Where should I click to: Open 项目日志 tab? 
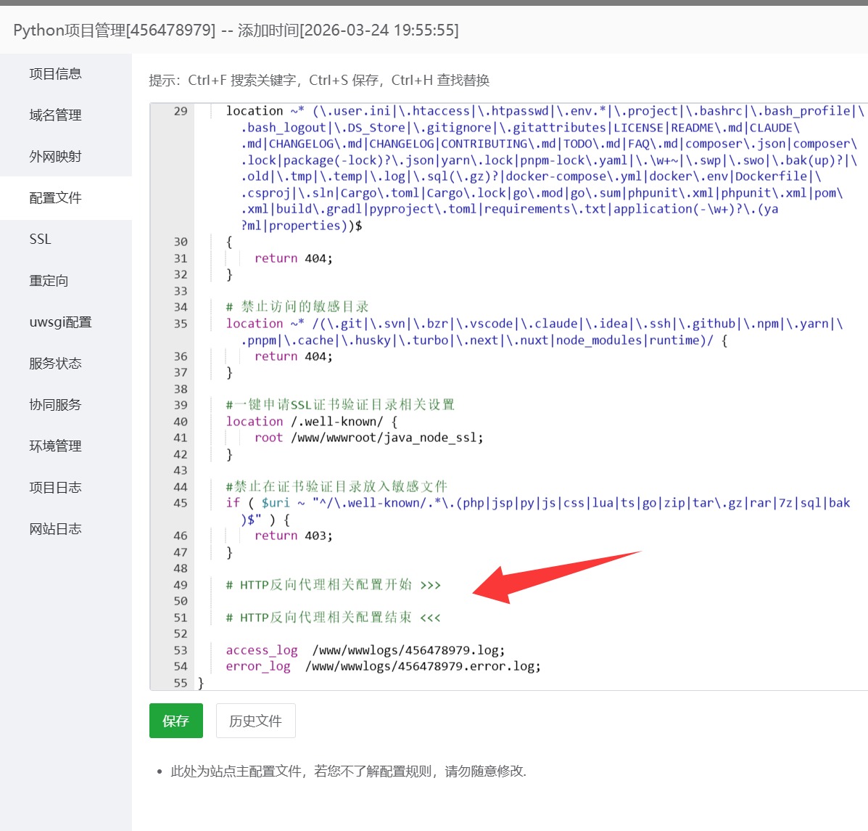point(55,488)
